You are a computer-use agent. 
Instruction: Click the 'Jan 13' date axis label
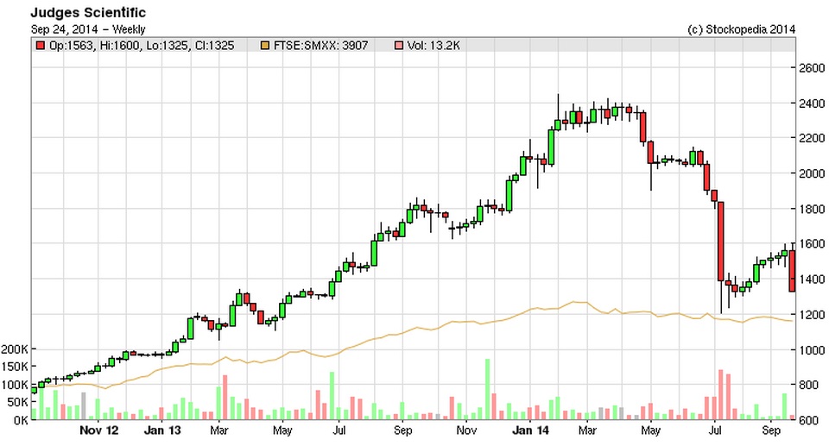click(x=162, y=430)
